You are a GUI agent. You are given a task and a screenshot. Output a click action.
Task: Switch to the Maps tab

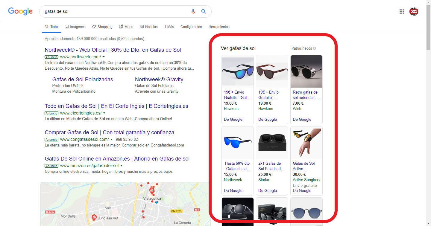[x=126, y=27]
